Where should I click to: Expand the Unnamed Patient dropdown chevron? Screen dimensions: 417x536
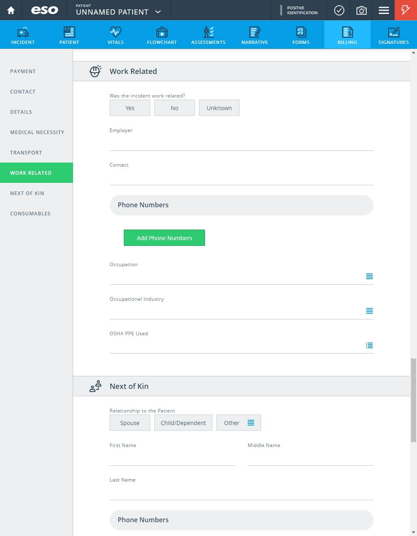158,12
